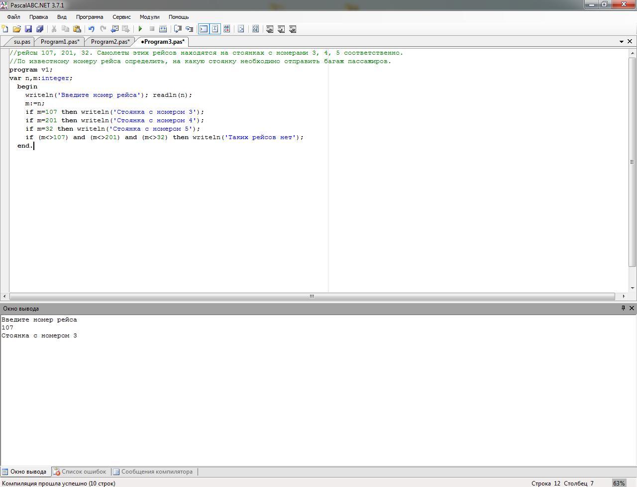Viewport: 637px width, 487px height.
Task: Open the tab list dropdown arrow
Action: (x=621, y=42)
